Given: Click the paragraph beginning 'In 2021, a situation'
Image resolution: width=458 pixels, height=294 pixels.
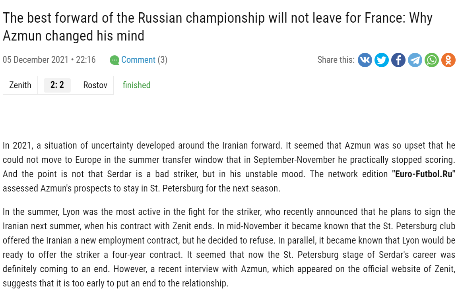Looking at the screenshot, I should (229, 167).
